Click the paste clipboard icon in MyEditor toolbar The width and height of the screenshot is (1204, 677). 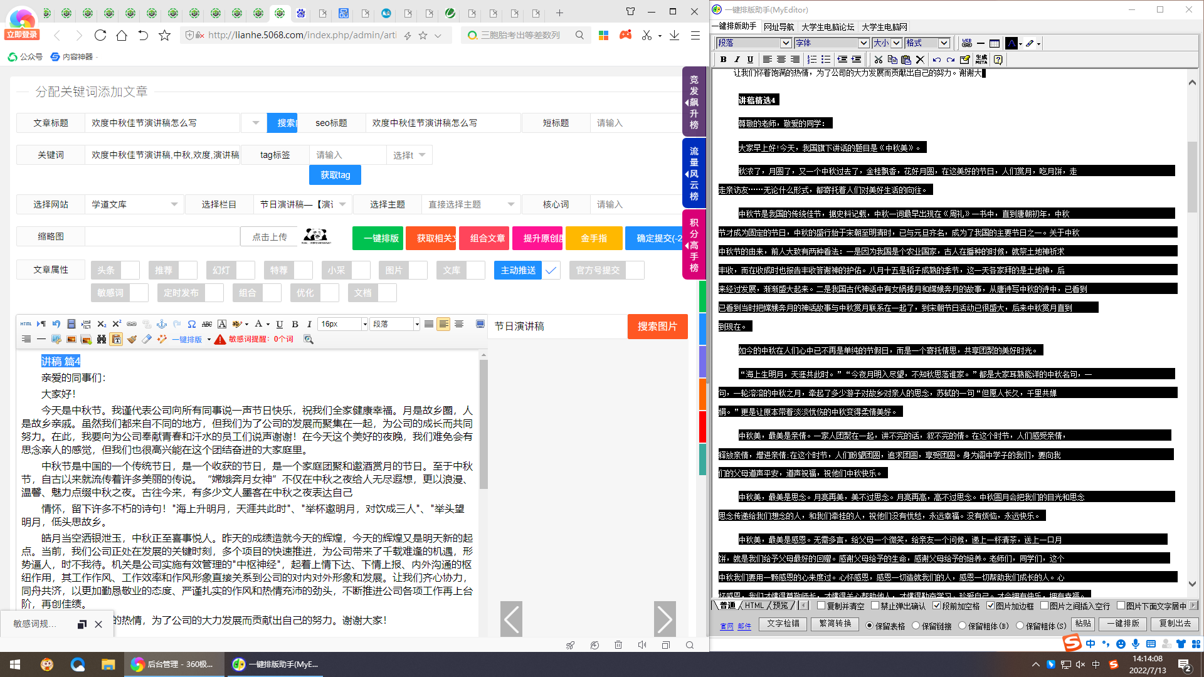906,59
